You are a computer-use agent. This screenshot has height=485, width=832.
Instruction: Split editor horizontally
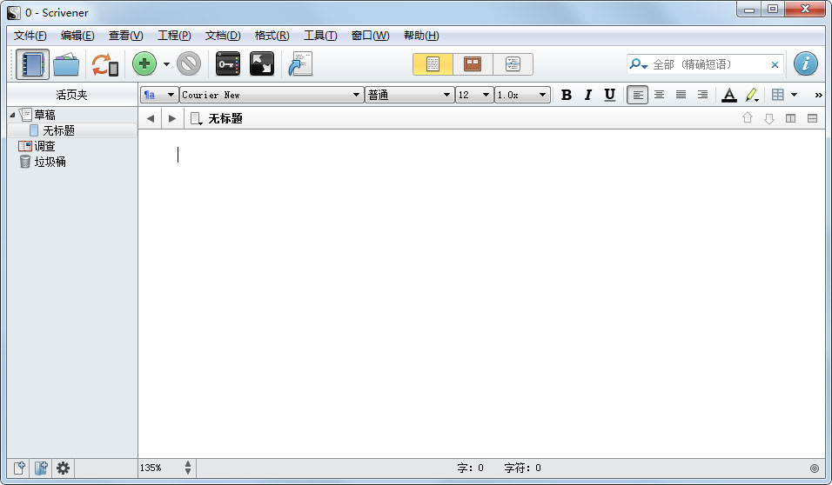812,119
